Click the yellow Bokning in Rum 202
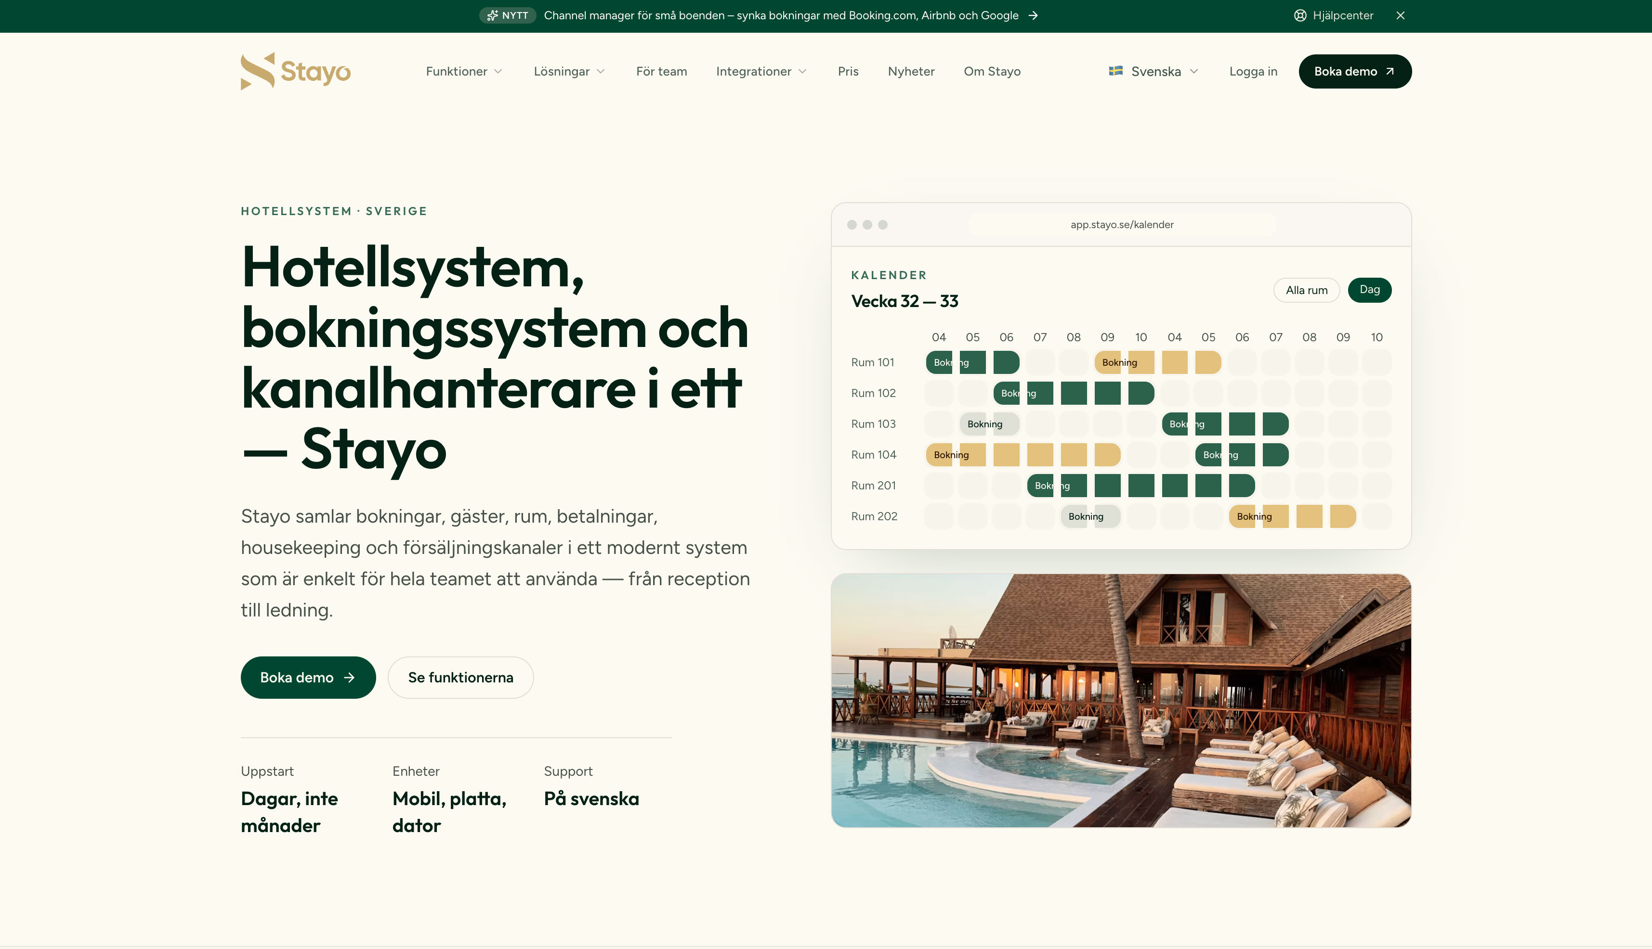The height and width of the screenshot is (949, 1652). tap(1293, 516)
